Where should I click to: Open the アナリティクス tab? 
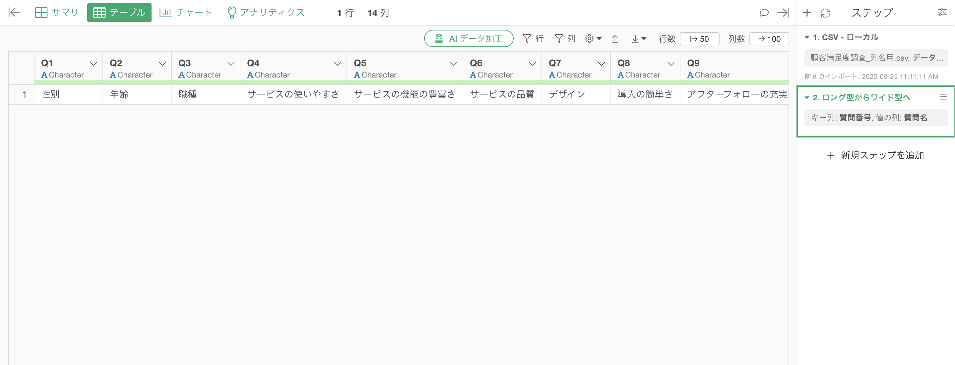click(x=265, y=13)
